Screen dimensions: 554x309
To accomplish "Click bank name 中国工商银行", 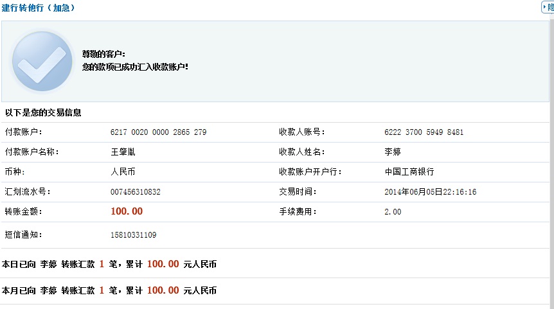I will 409,172.
